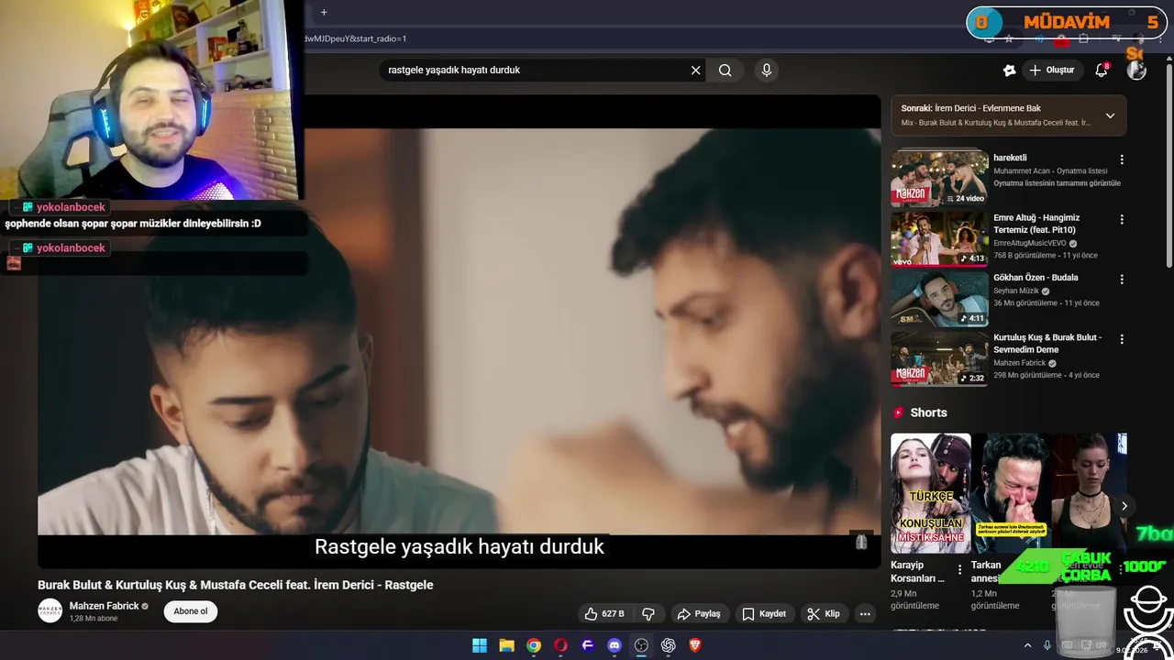Open Kurtuluş Kuş & Burak Bulut Sevmedim Deme title
Image resolution: width=1174 pixels, height=660 pixels.
[x=1047, y=343]
